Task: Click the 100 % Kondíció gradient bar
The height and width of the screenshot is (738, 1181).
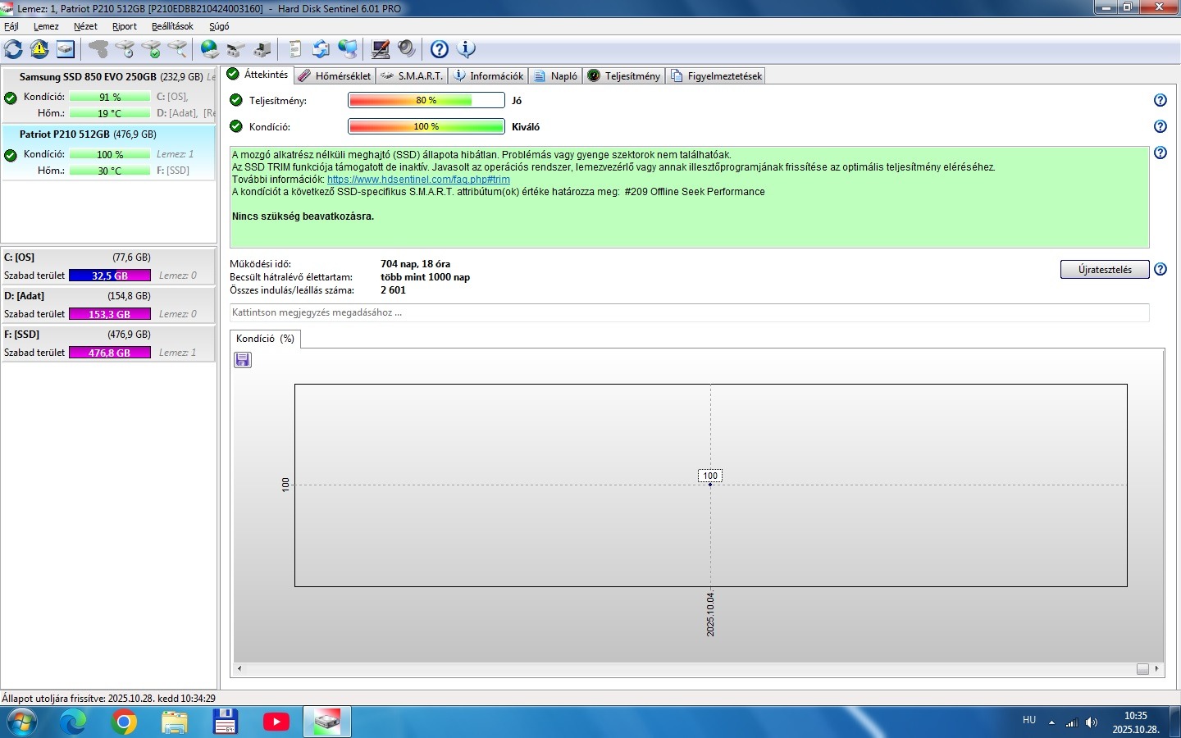Action: tap(426, 126)
